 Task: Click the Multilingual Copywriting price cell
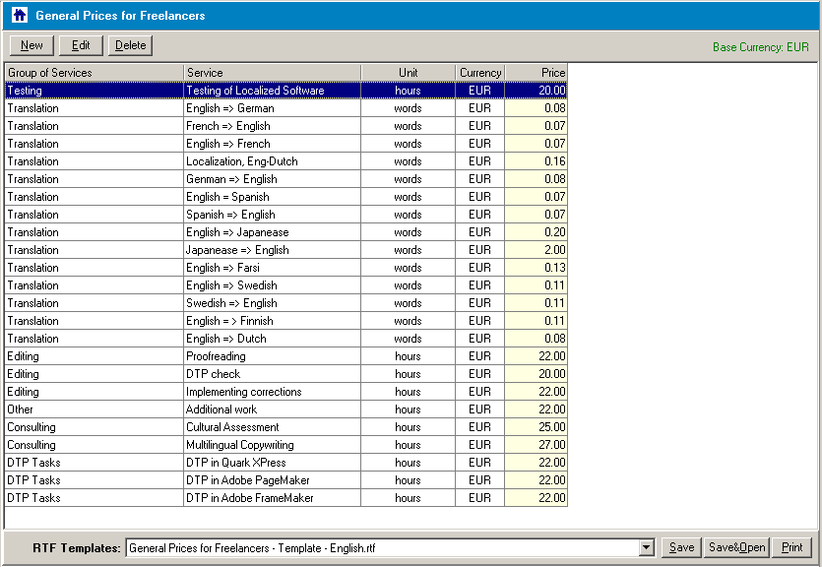[x=536, y=445]
